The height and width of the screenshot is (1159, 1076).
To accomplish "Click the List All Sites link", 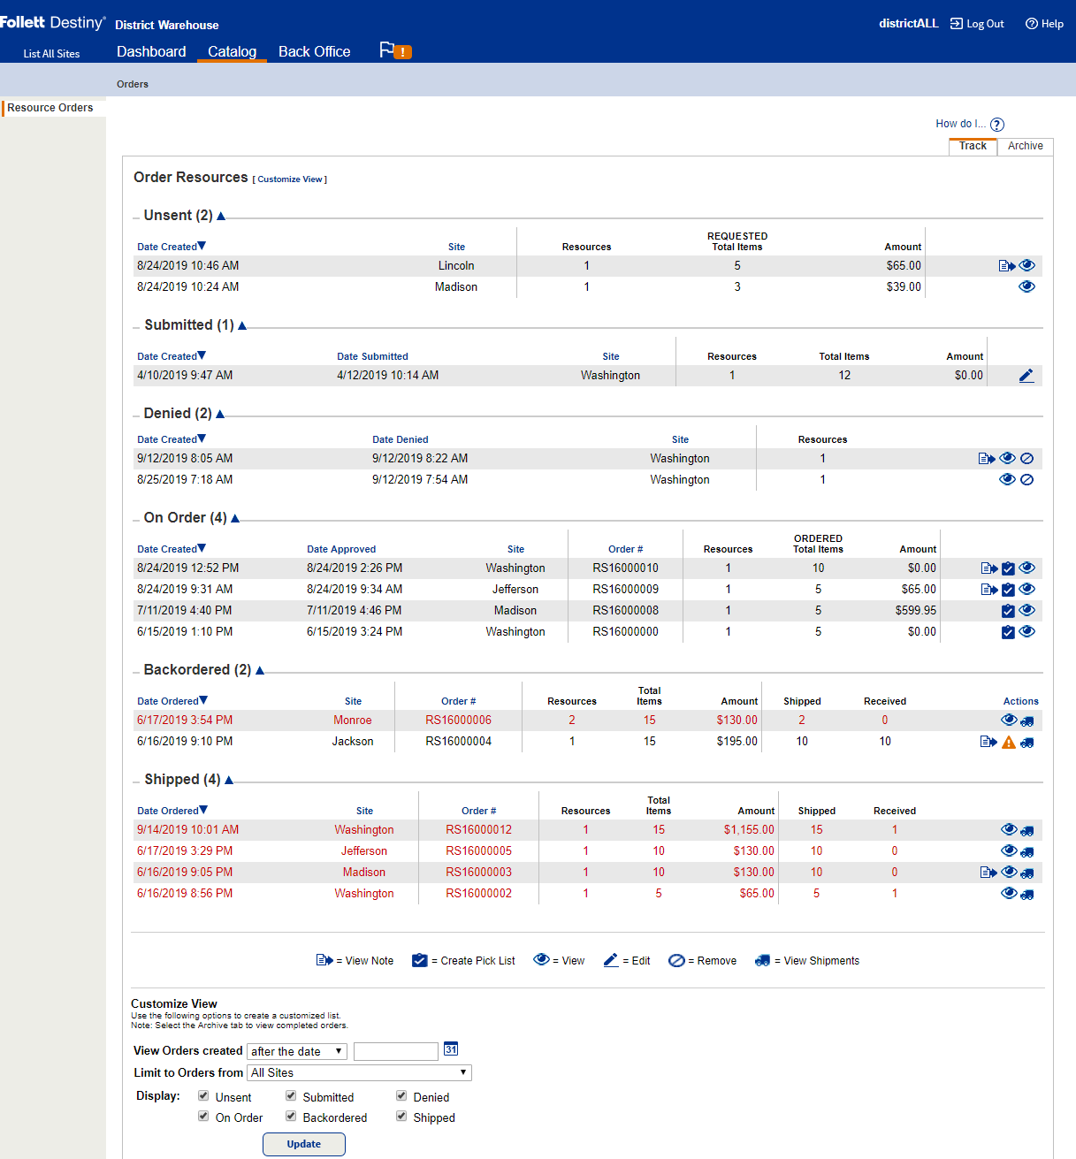I will pos(51,54).
